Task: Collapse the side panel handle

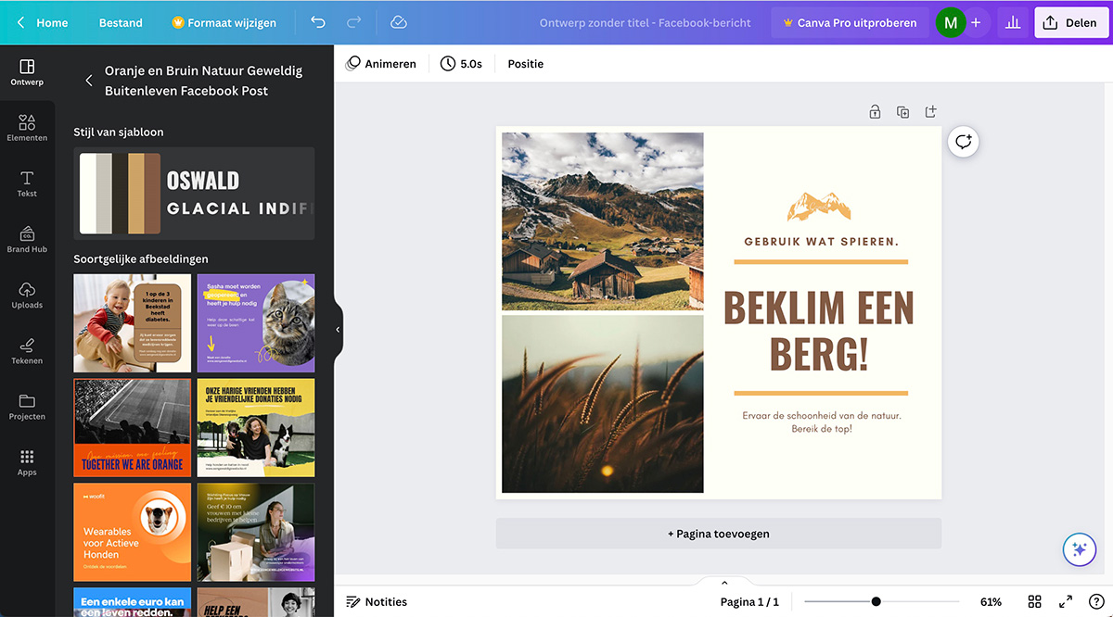Action: click(x=338, y=330)
